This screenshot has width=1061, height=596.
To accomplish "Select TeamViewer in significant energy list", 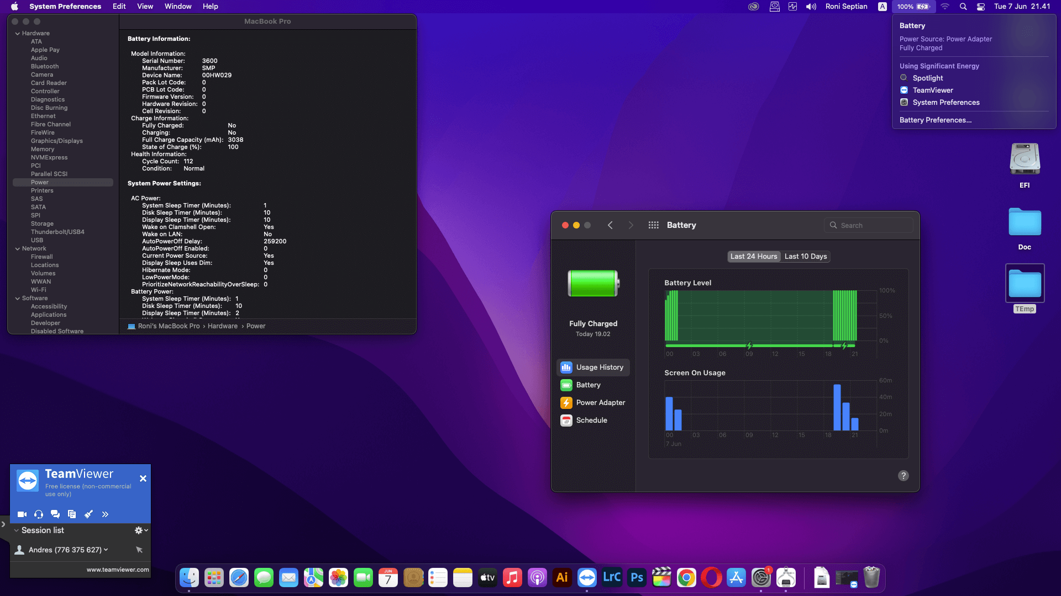I will pos(933,91).
